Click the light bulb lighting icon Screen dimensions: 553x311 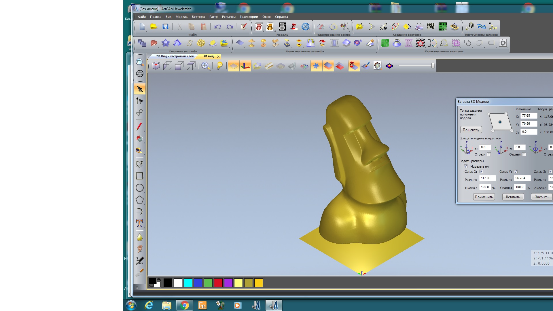(219, 66)
